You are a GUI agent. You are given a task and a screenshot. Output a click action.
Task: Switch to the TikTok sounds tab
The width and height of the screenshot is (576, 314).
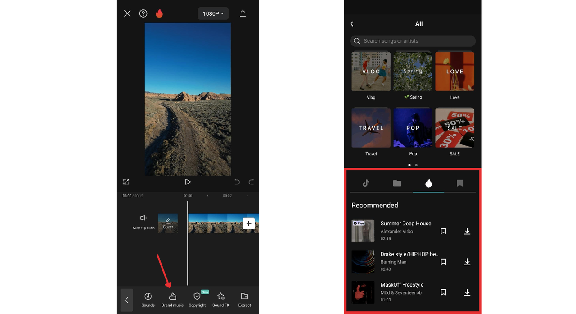tap(366, 183)
